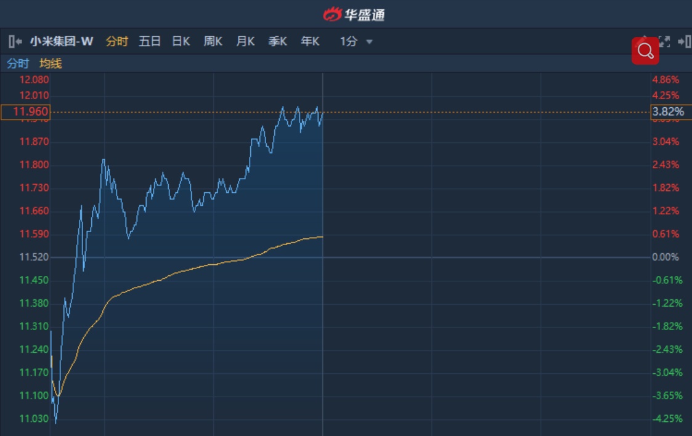
Task: Toggle the blue 分时 line legend
Action: [x=18, y=63]
